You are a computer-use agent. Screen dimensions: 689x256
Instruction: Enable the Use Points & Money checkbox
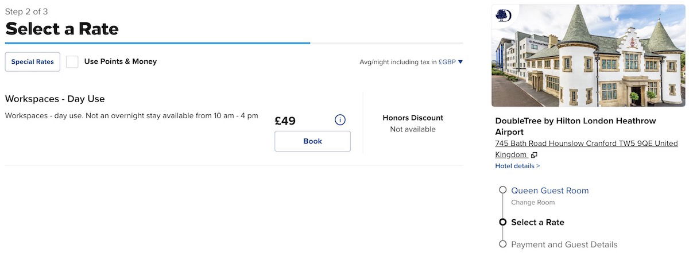(72, 61)
